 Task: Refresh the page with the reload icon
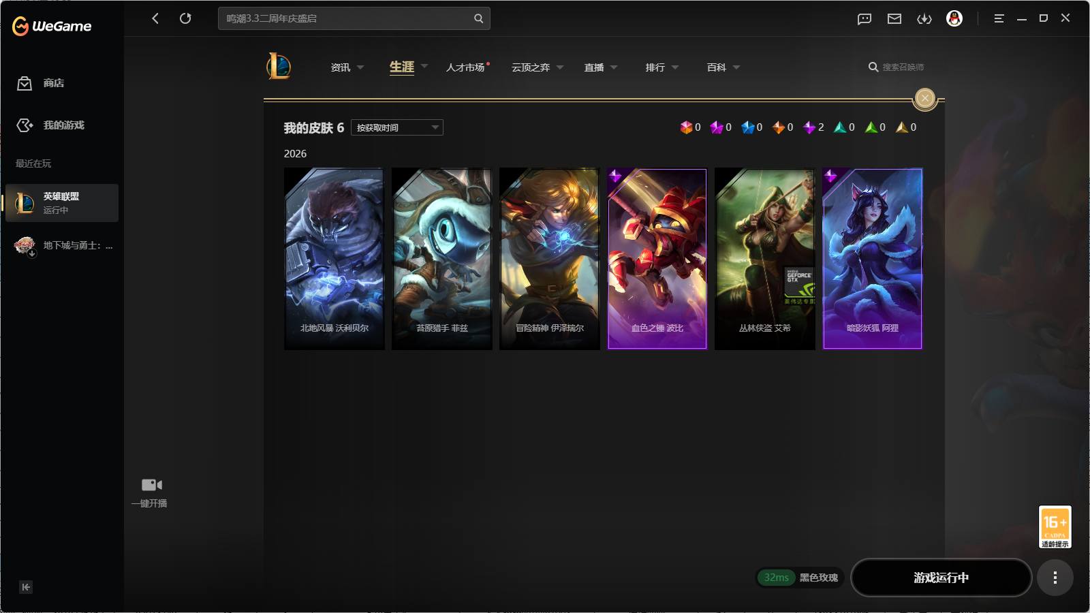pos(185,18)
